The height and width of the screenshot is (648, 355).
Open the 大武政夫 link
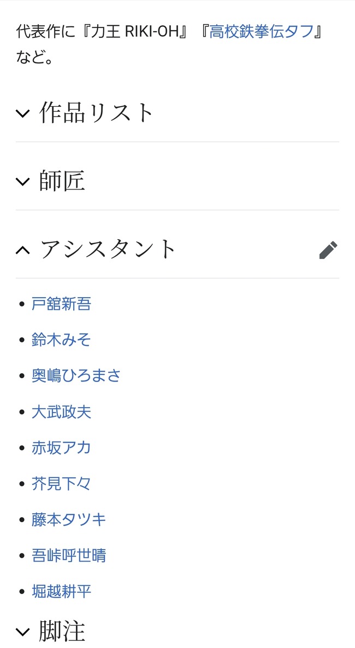(61, 412)
